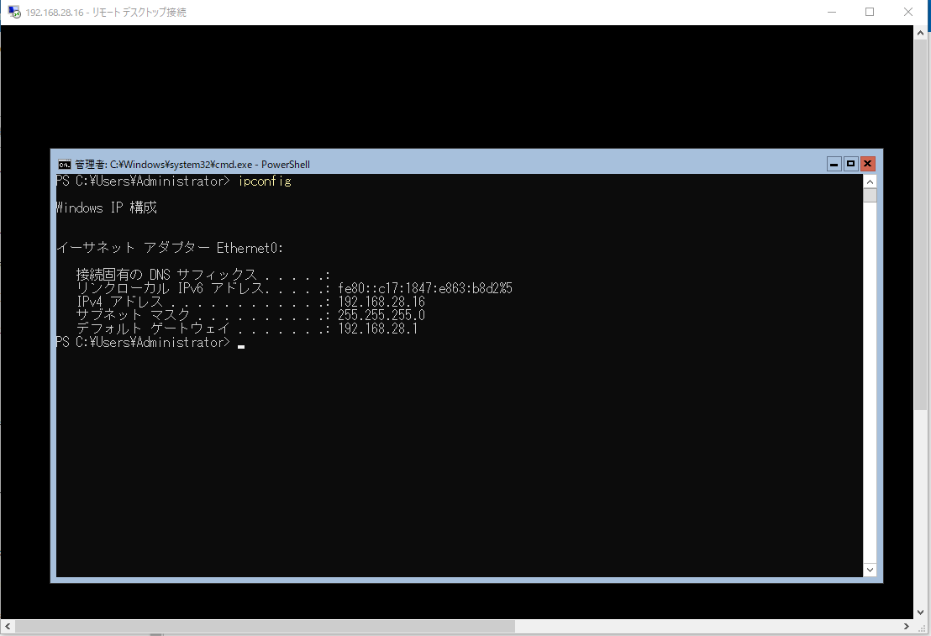
Task: Click the 'サブネット マスク' label
Action: [x=133, y=315]
